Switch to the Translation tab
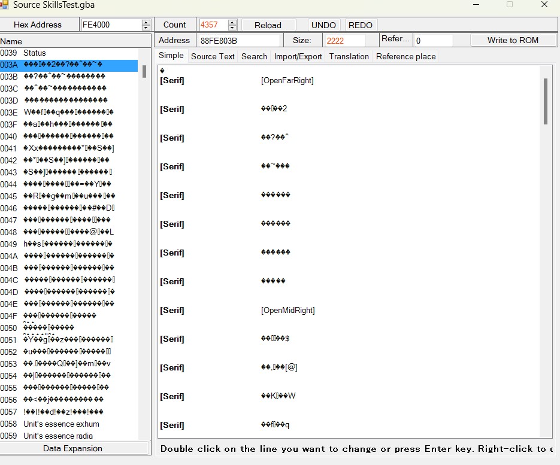Viewport: 560px width, 465px height. click(349, 56)
